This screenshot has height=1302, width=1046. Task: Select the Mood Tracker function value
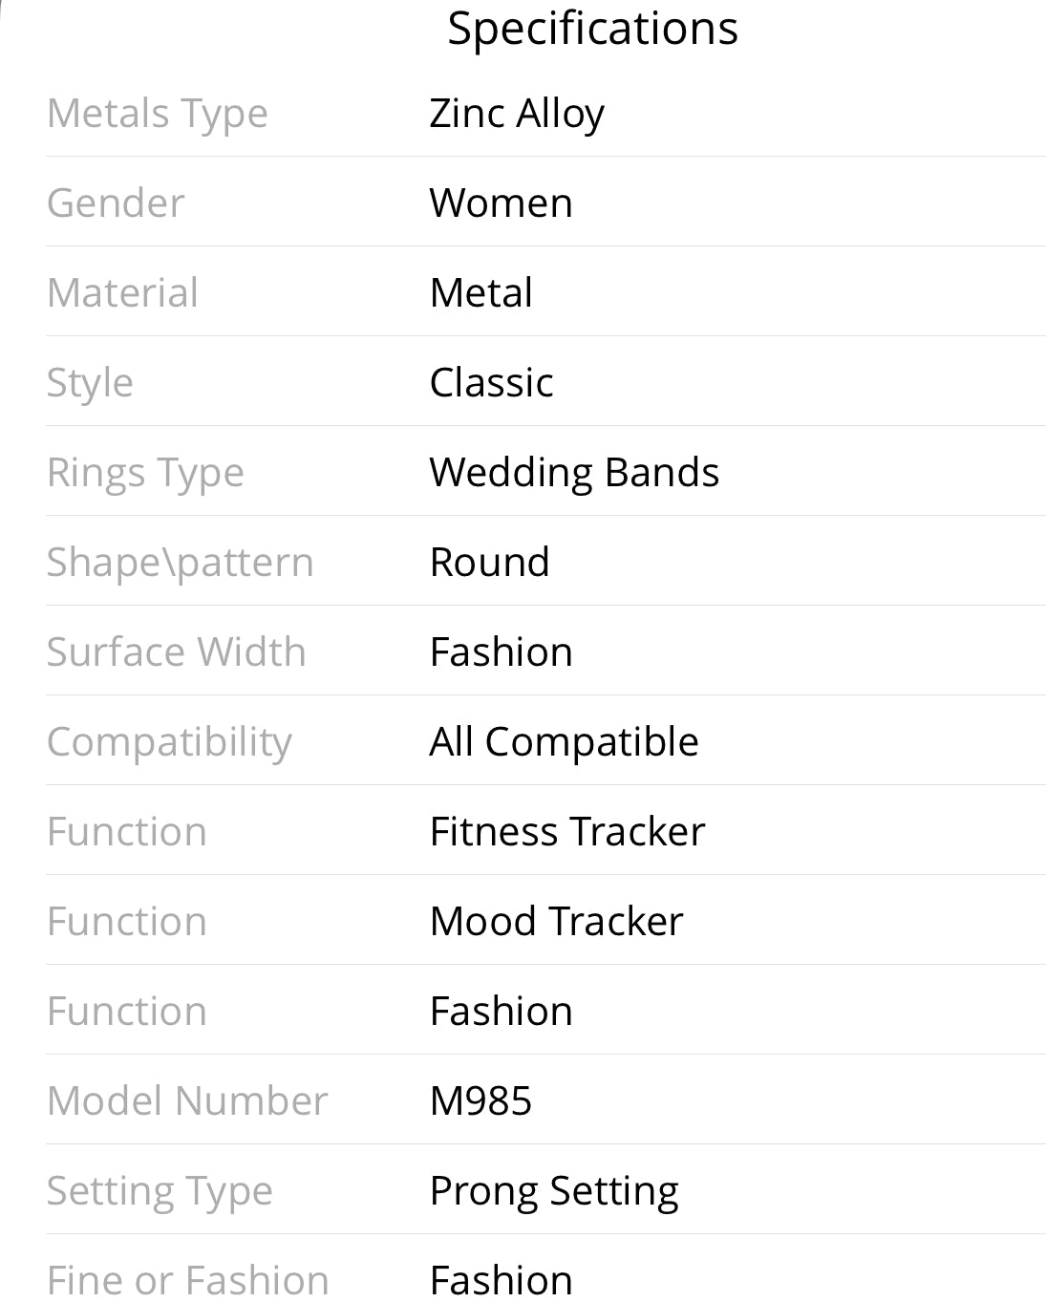(x=557, y=921)
